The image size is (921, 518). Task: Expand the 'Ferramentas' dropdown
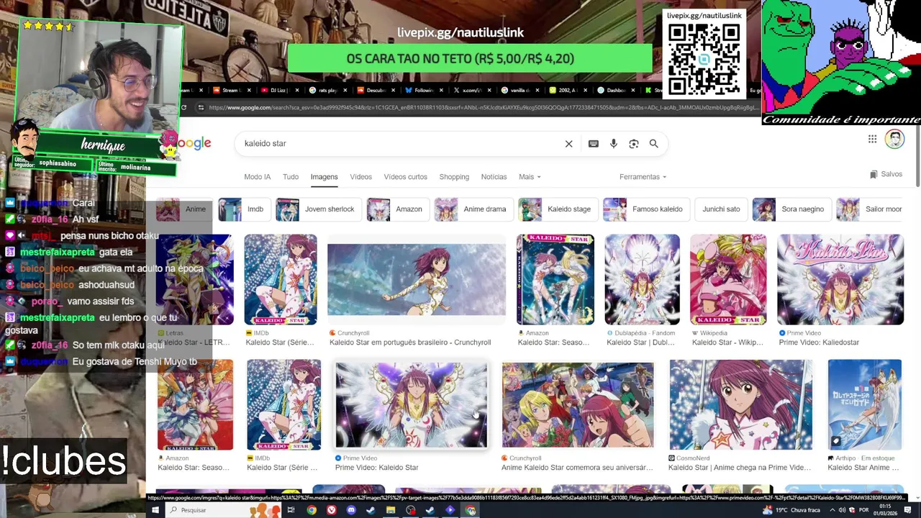coord(643,177)
